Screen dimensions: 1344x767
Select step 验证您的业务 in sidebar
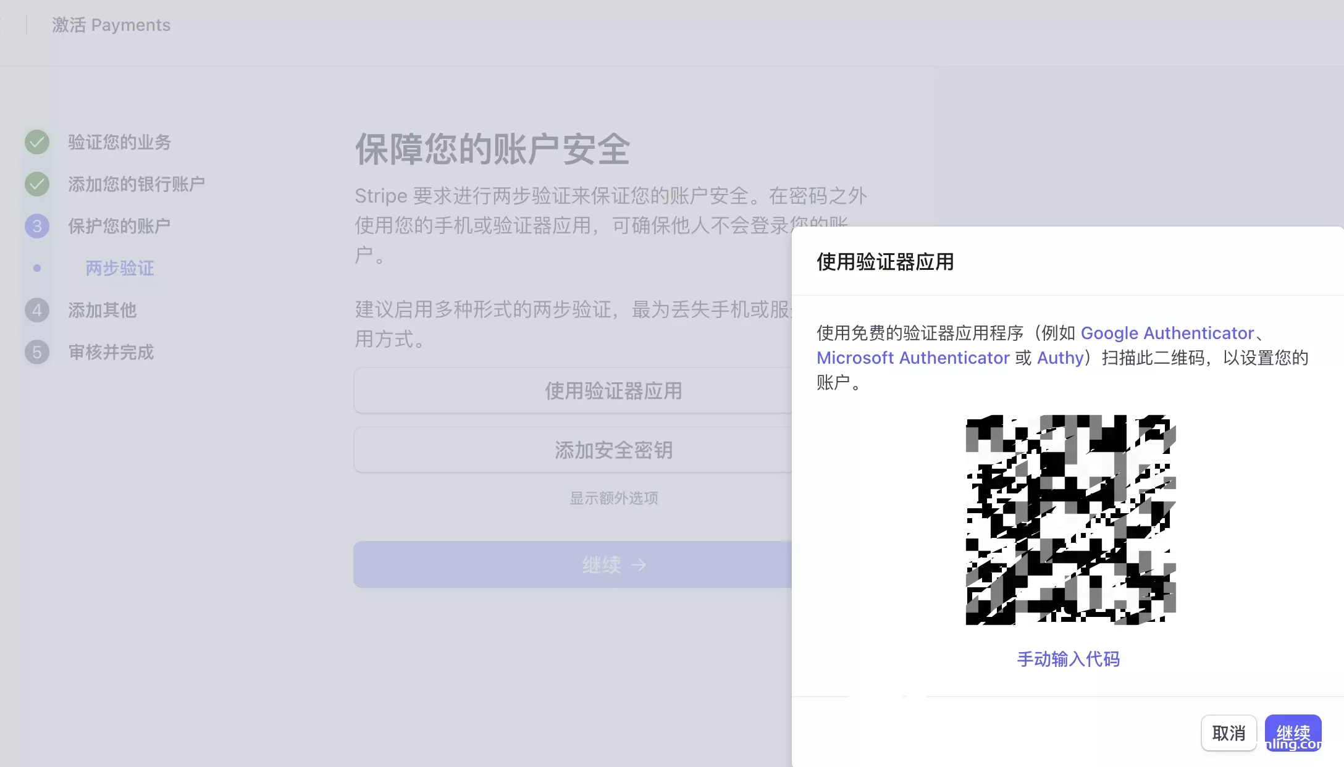pos(119,142)
